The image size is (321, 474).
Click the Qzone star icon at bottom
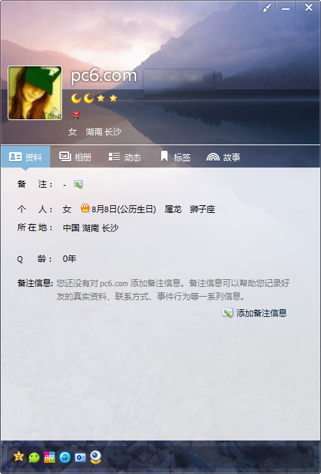(19, 457)
